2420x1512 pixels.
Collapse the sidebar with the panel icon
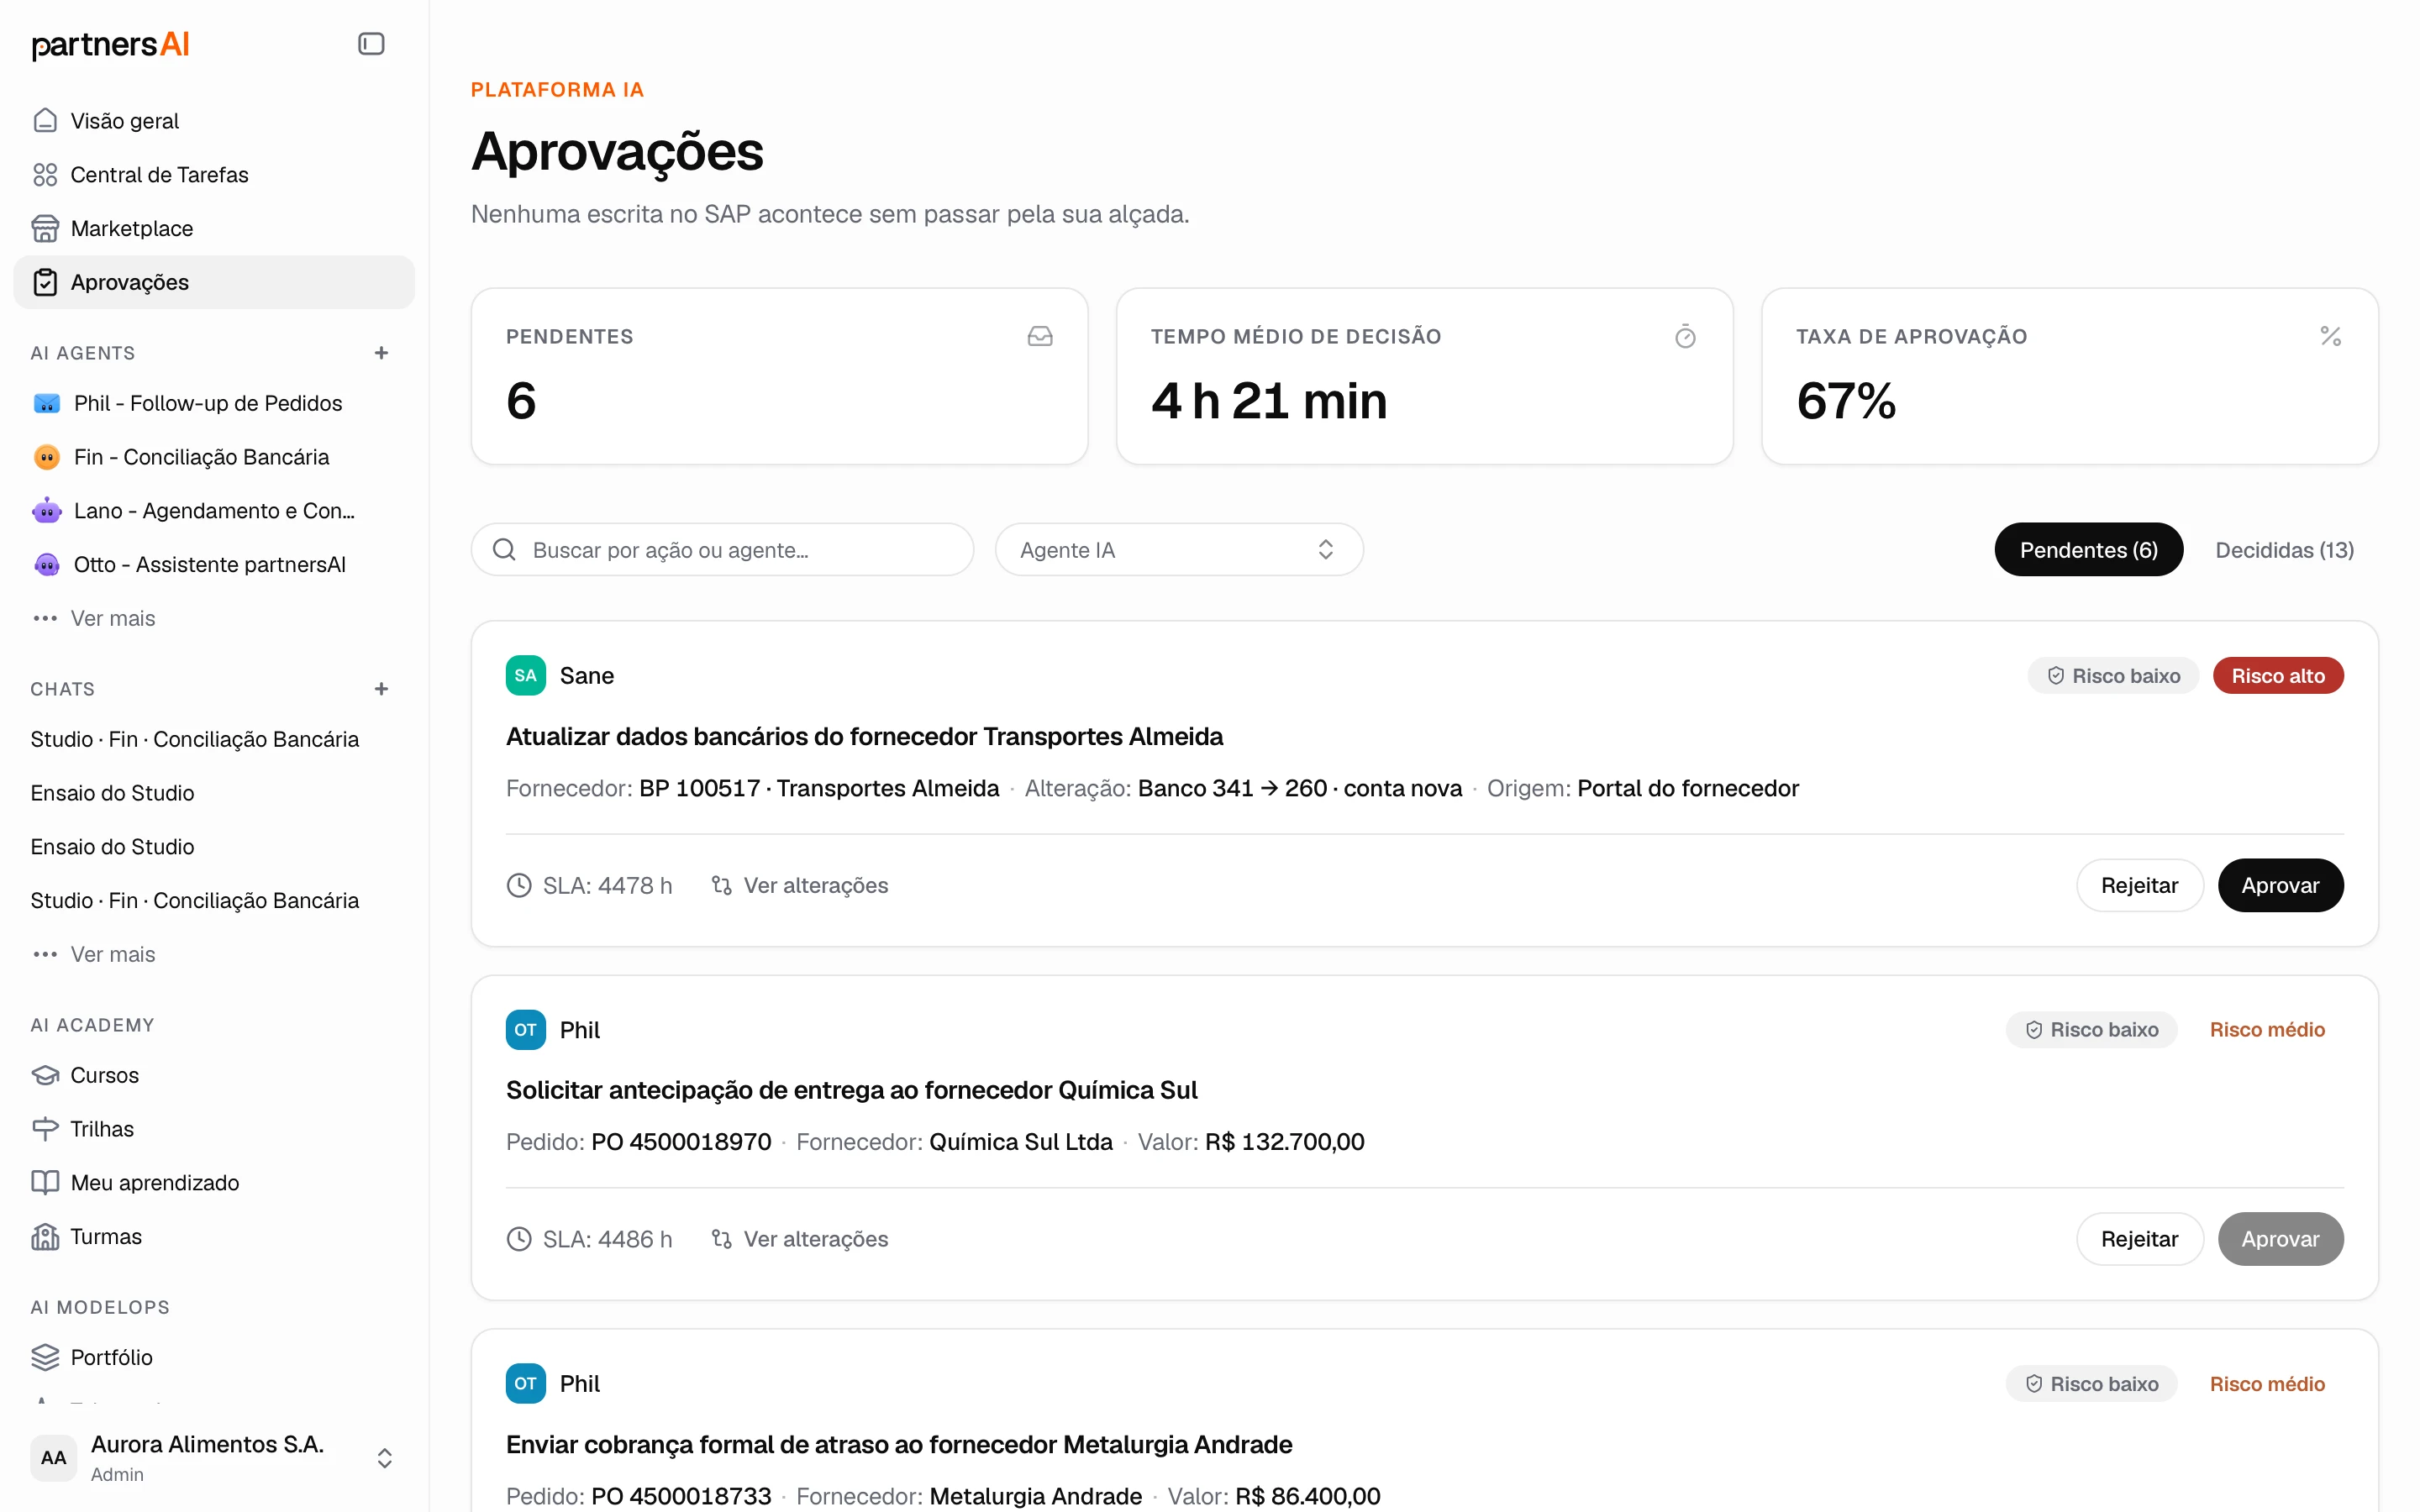(x=371, y=44)
